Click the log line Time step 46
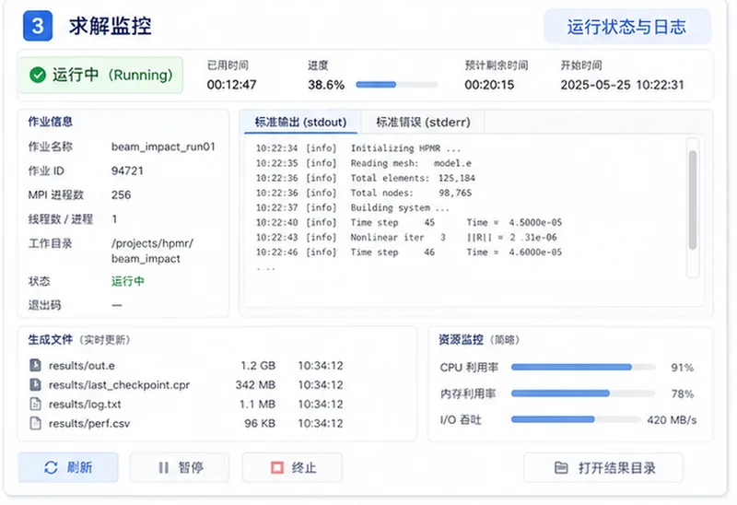 click(x=409, y=252)
